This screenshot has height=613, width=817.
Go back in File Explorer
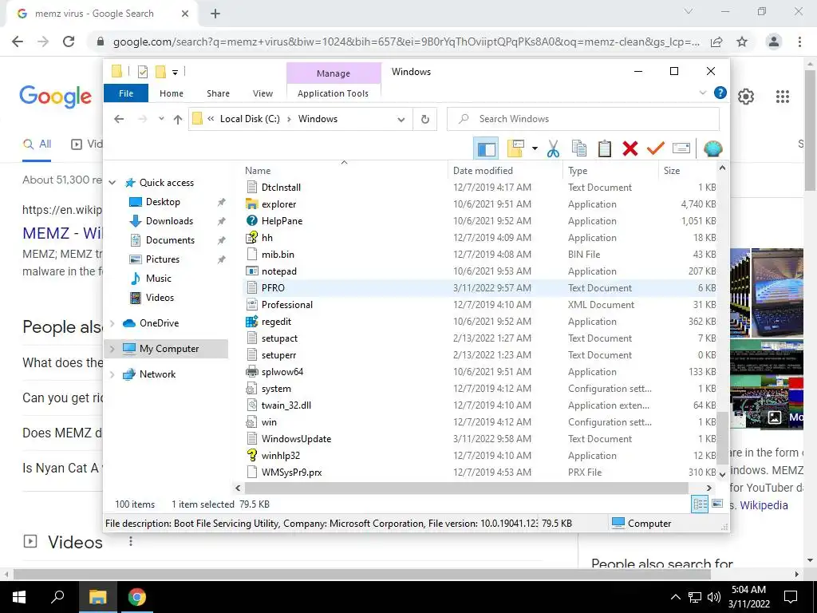tap(119, 119)
